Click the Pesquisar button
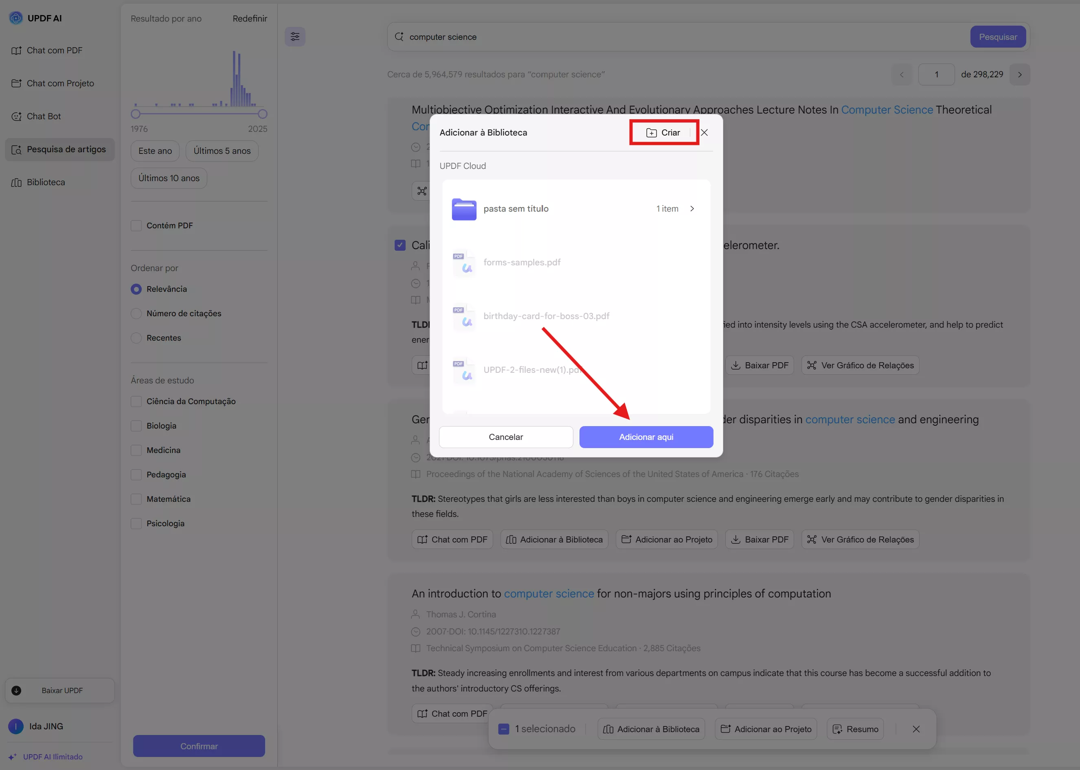Screen dimensions: 1080x770 click(x=998, y=37)
